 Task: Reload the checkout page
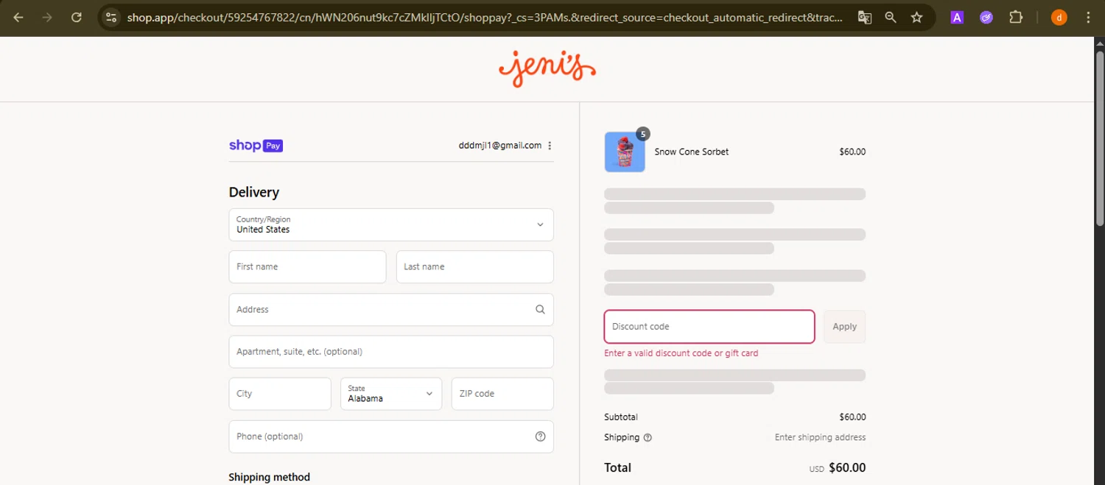point(76,18)
